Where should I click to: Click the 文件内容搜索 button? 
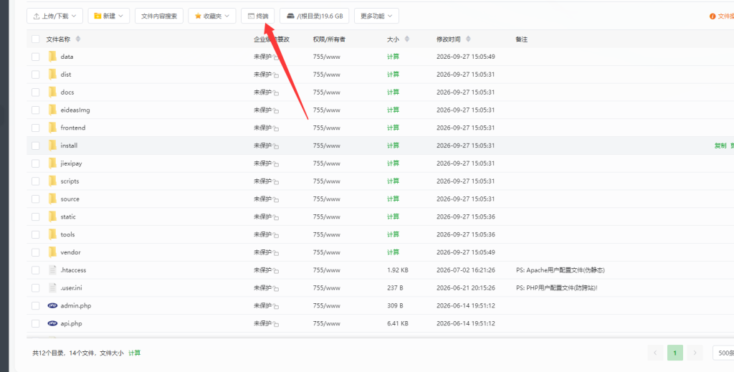[159, 16]
